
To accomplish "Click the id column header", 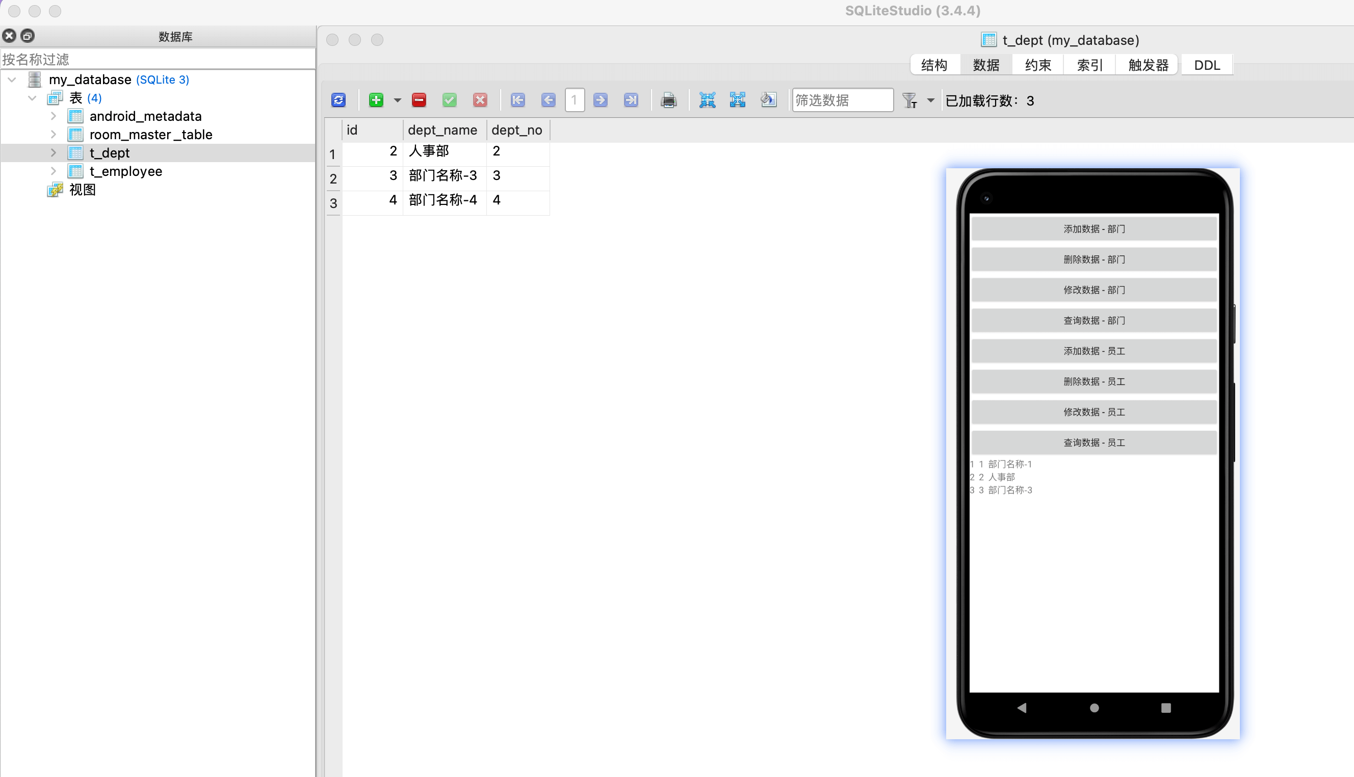I will pos(372,129).
